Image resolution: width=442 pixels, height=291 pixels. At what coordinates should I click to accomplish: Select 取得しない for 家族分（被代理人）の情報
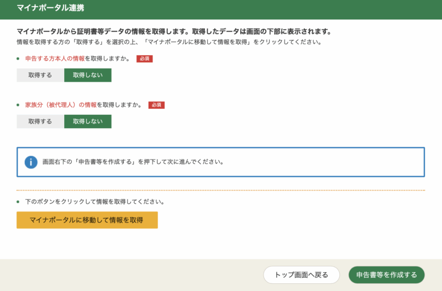(88, 121)
